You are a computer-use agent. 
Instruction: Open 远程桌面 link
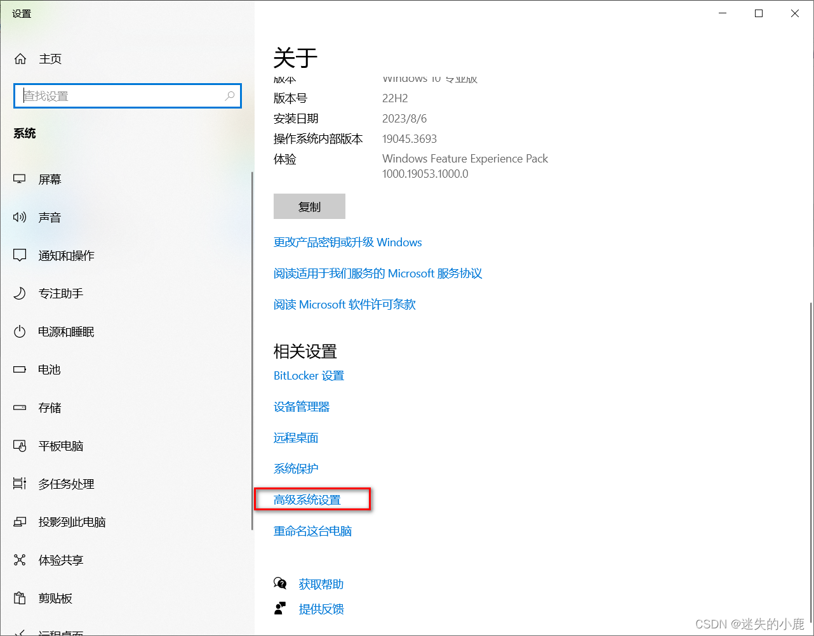[x=296, y=438]
